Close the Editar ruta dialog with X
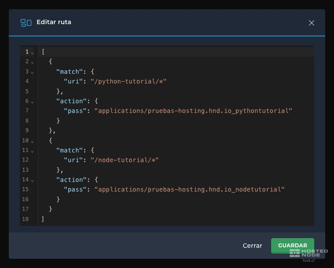Viewport: 334px width, 268px height. click(x=312, y=23)
